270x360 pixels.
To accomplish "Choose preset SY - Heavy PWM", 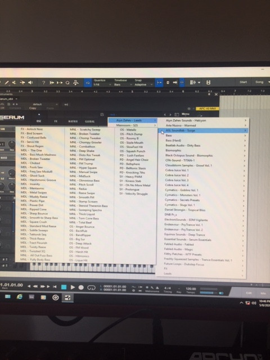I will click(x=130, y=177).
